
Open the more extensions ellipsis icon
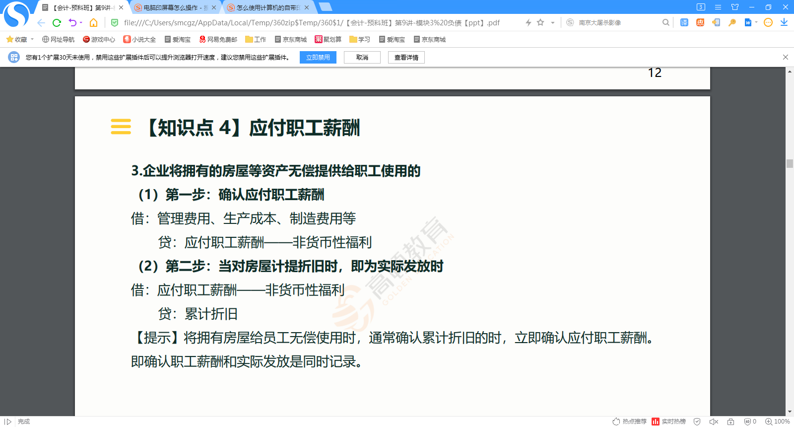(x=768, y=22)
